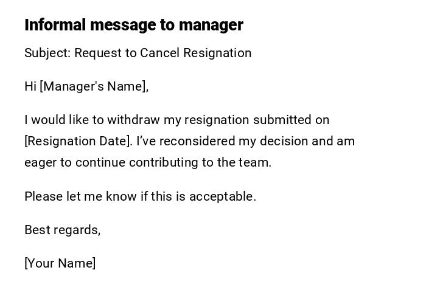
Task: Click the heading "Informal message to manager"
Action: tap(133, 25)
